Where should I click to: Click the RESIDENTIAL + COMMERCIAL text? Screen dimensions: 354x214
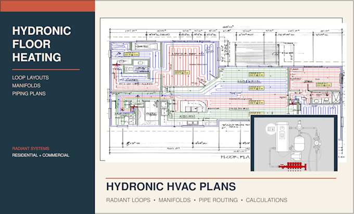41,155
